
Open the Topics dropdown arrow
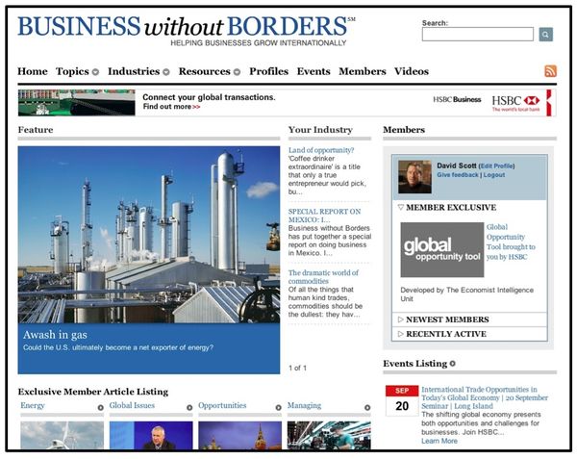(x=95, y=72)
